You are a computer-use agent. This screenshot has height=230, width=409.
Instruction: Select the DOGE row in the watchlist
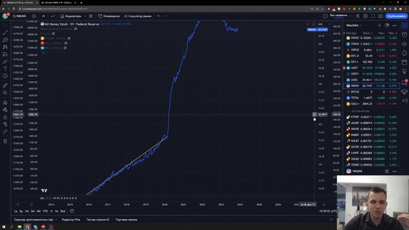(371, 38)
